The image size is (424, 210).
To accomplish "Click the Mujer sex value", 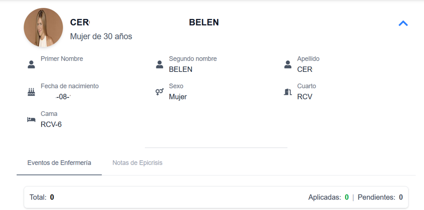I will coord(178,97).
